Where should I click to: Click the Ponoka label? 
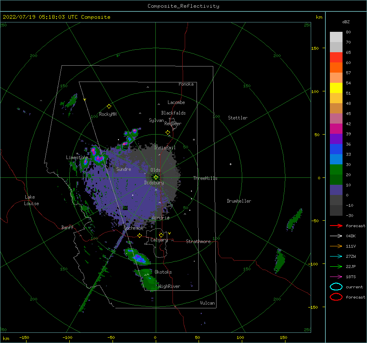tap(186, 84)
